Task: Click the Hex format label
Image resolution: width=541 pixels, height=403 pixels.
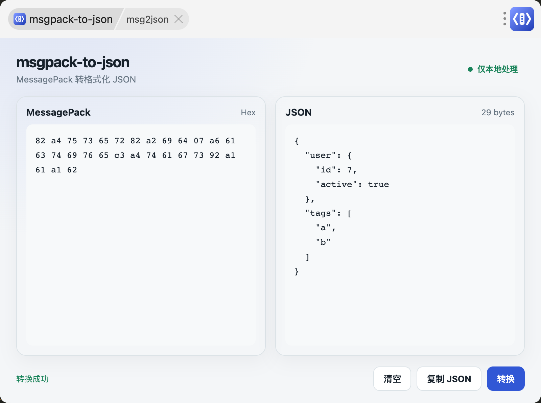Action: (248, 113)
